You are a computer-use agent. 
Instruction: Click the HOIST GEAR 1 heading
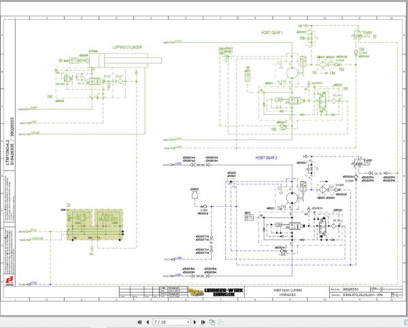271,33
